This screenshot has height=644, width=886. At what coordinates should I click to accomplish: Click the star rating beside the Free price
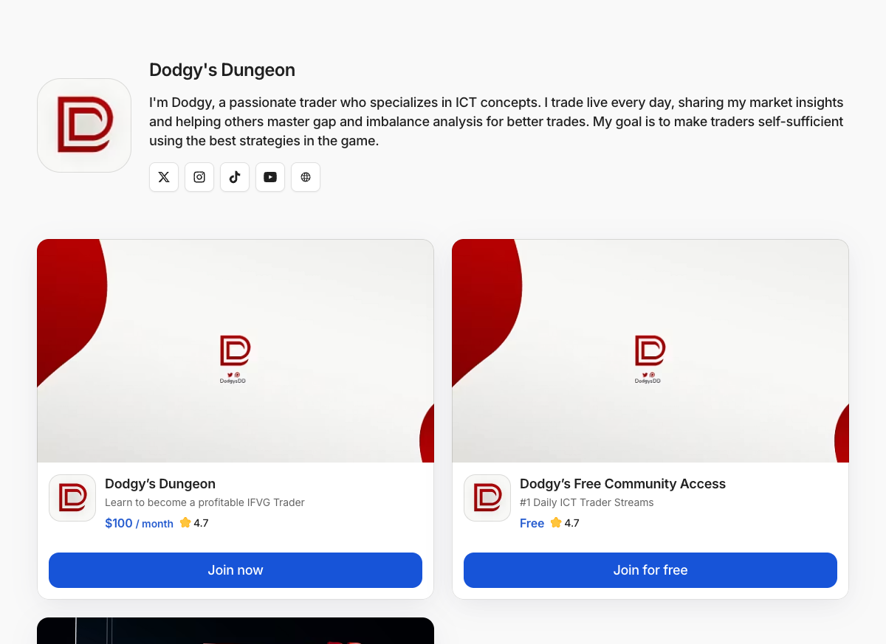[x=565, y=523]
